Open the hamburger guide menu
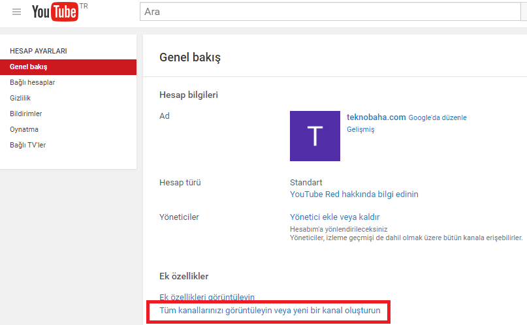The height and width of the screenshot is (325, 527). pos(16,12)
